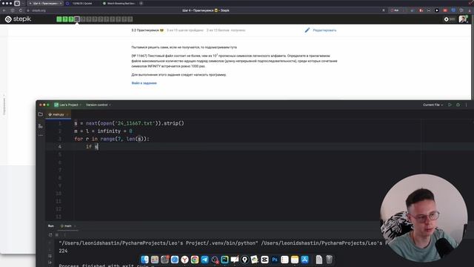Click the 224 output in the console

[x=63, y=251]
